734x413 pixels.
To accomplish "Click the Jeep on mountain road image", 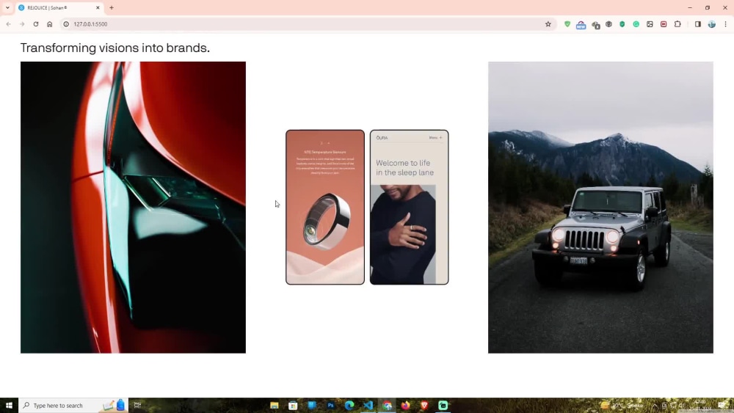I will point(600,207).
